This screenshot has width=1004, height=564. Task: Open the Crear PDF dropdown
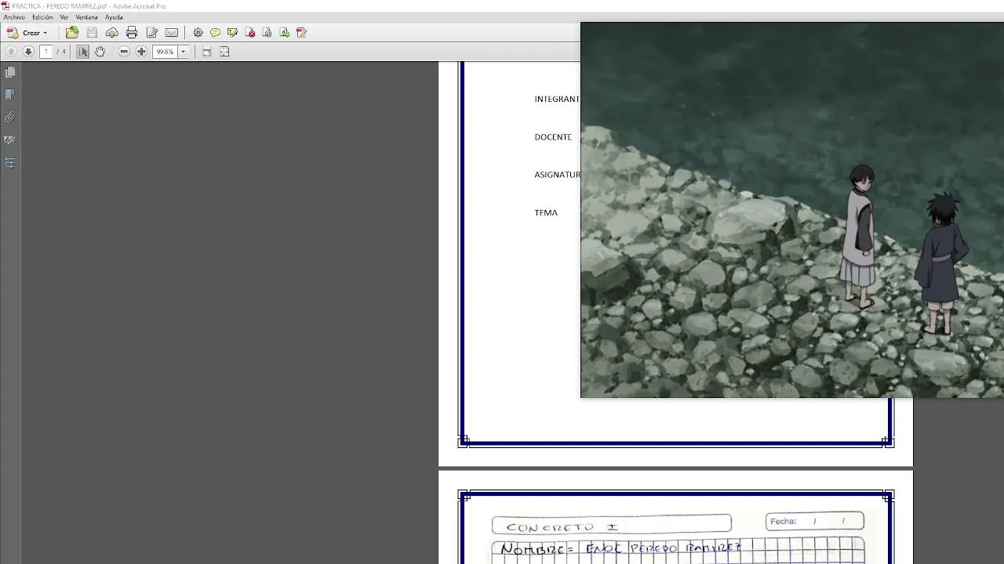tap(27, 33)
